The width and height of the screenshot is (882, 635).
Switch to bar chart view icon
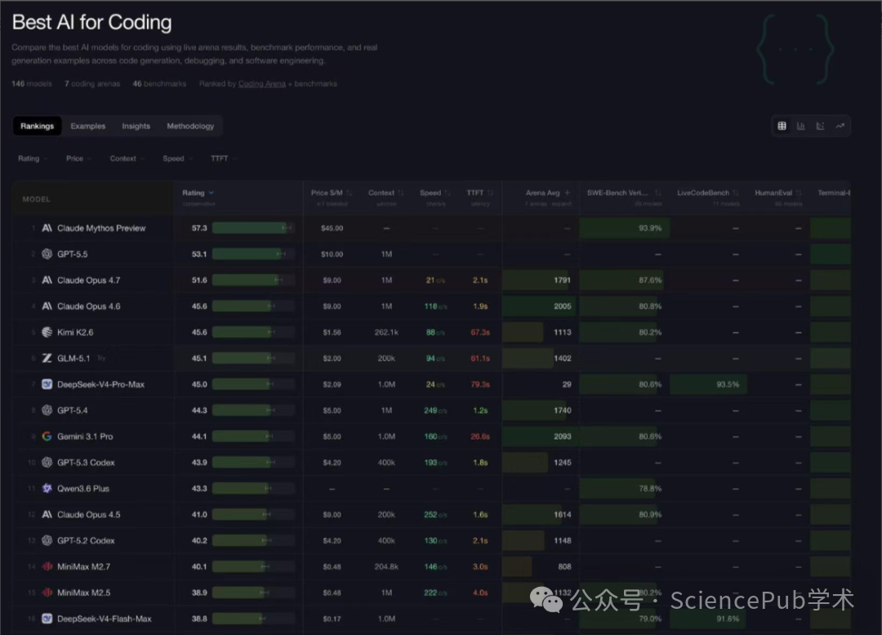(801, 126)
